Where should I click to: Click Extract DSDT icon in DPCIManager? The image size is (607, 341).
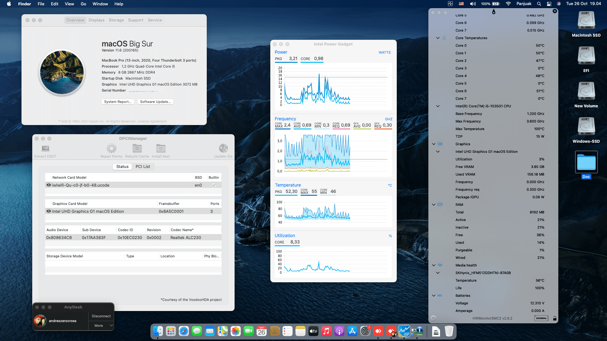pos(46,148)
